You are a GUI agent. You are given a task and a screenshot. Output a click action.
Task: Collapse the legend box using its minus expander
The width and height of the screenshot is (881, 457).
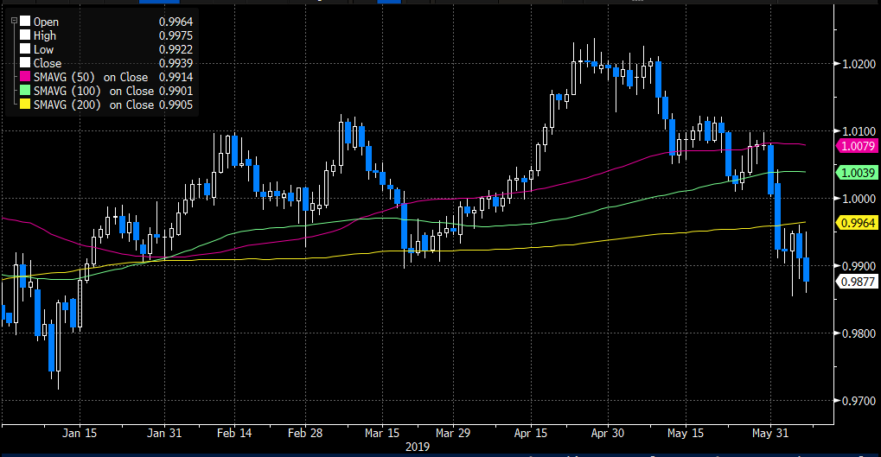click(14, 22)
